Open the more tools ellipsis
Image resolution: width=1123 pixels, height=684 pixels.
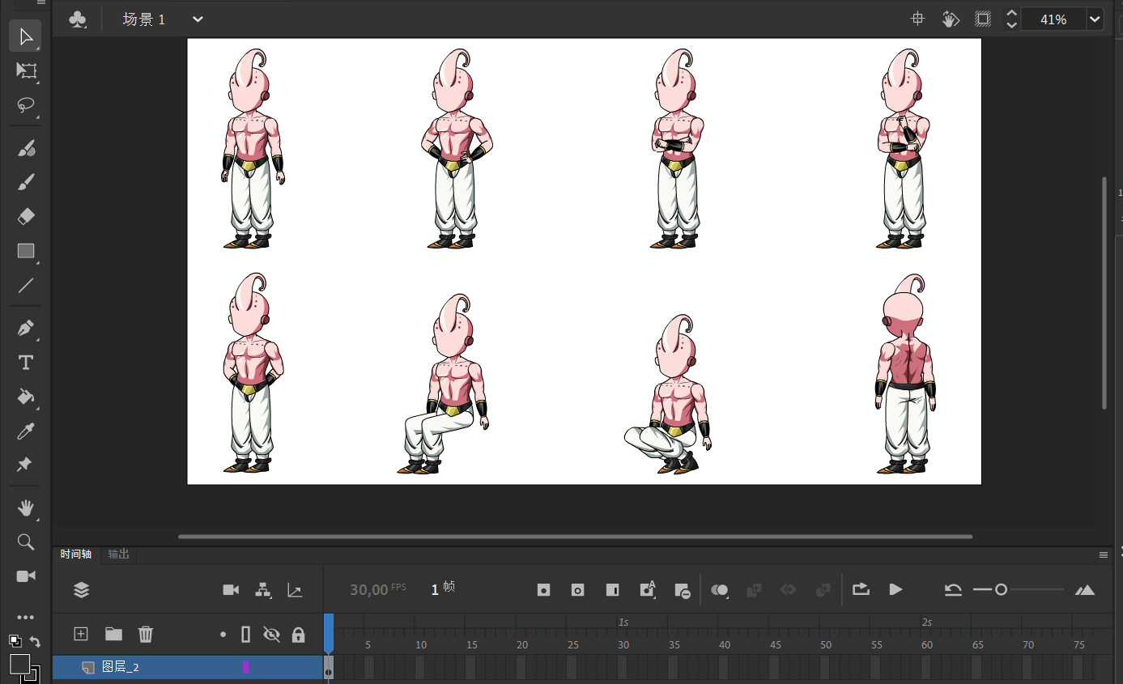coord(26,618)
